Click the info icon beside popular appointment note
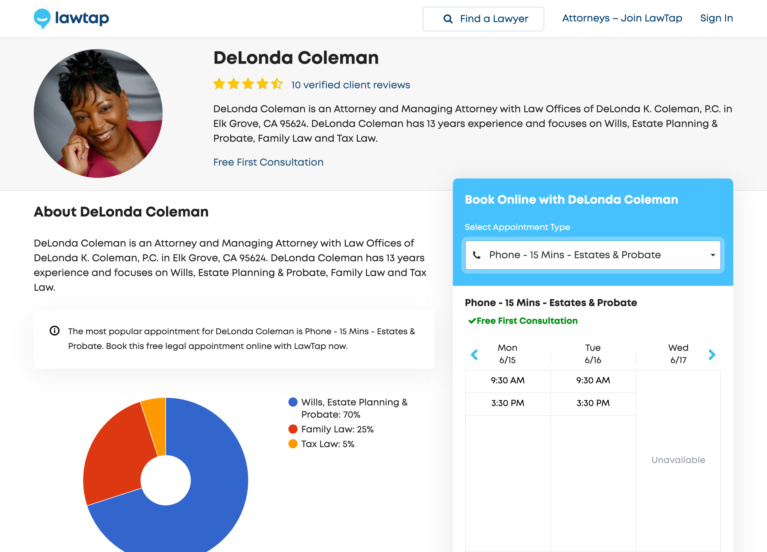767x552 pixels. click(54, 331)
